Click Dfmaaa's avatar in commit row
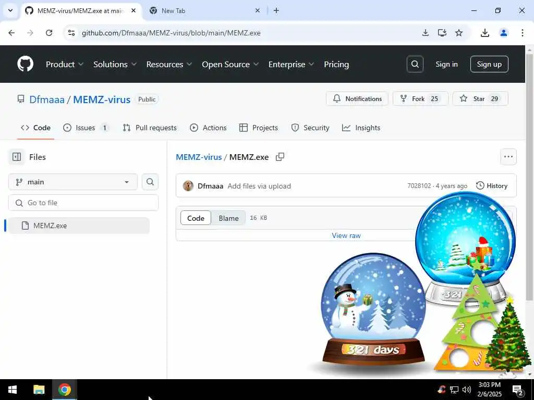534x400 pixels. (x=188, y=186)
